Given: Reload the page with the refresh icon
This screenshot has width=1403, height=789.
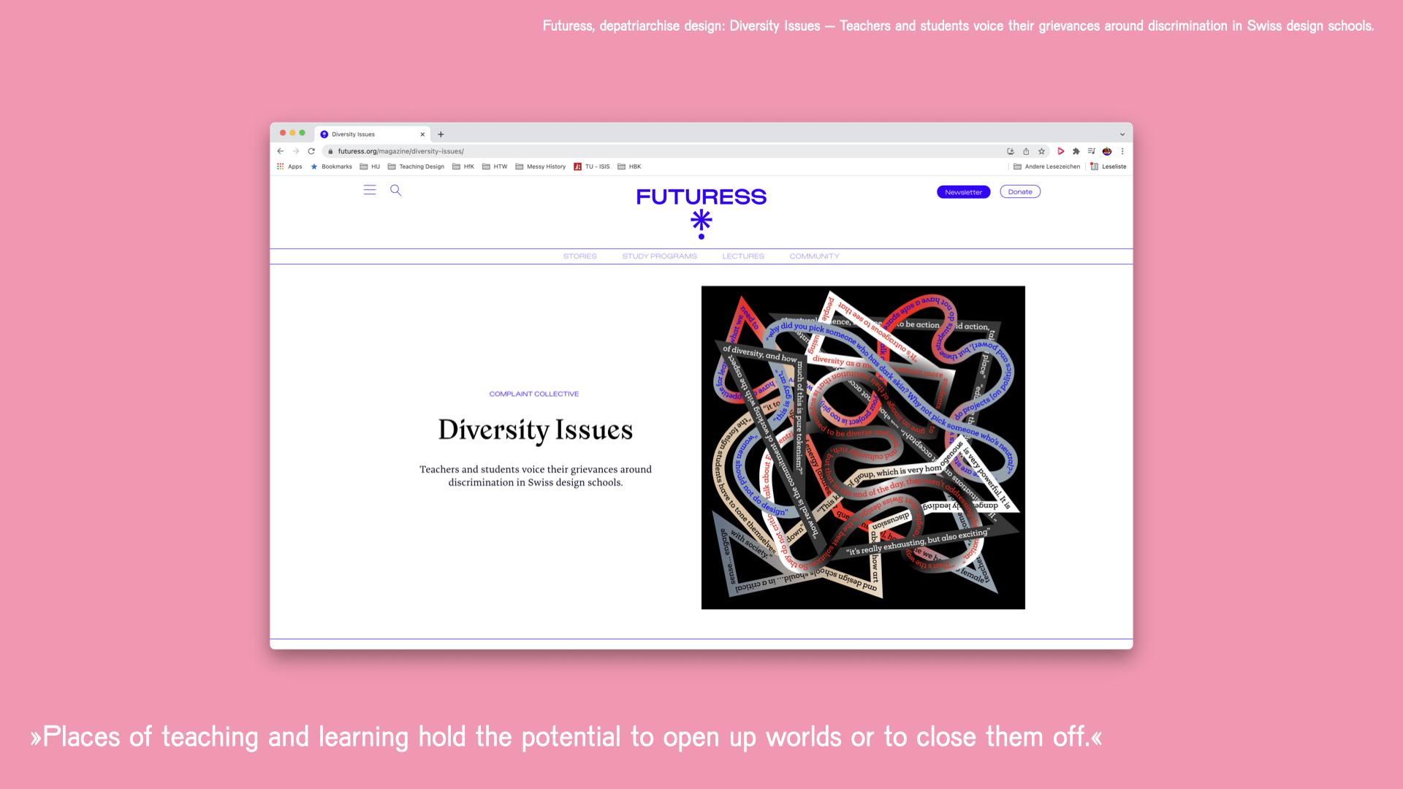Looking at the screenshot, I should tap(311, 151).
